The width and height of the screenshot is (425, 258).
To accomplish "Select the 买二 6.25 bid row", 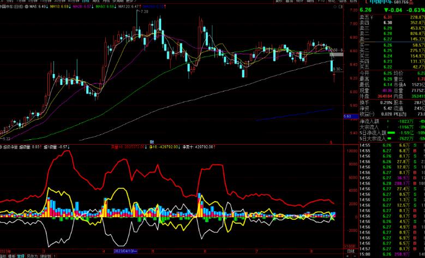I will (x=392, y=51).
